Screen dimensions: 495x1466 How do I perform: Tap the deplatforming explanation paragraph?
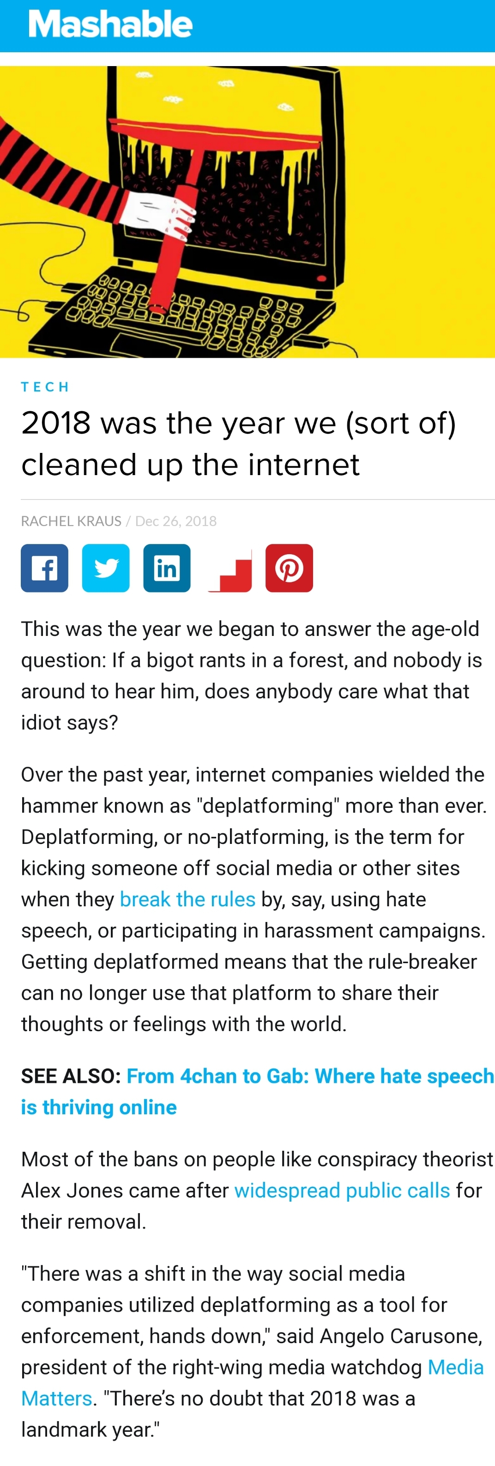click(254, 899)
